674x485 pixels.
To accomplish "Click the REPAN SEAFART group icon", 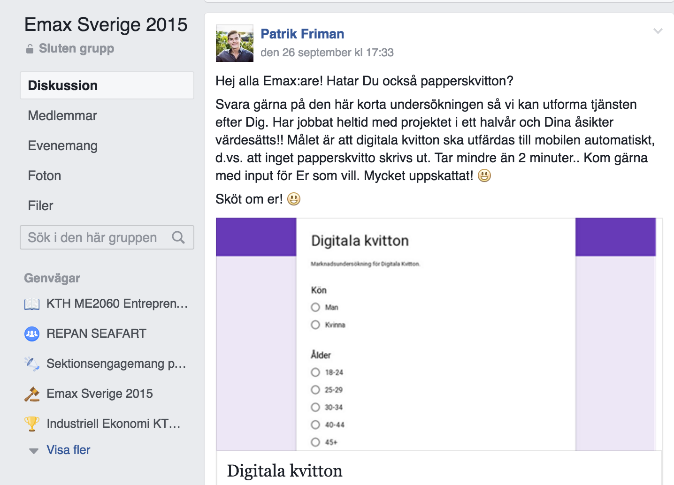I will tap(32, 334).
